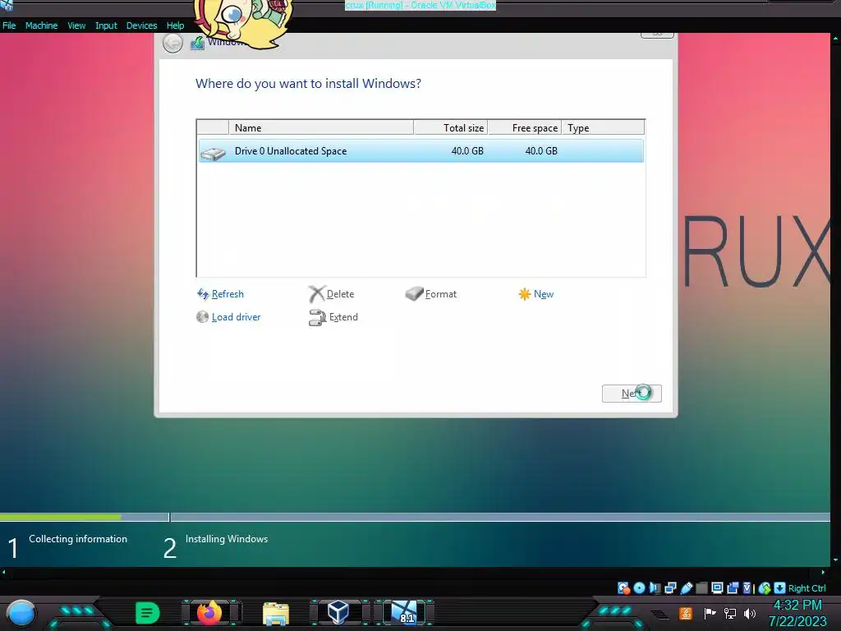Click the VirtualBox recording status icon
The height and width of the screenshot is (631, 841).
point(733,588)
